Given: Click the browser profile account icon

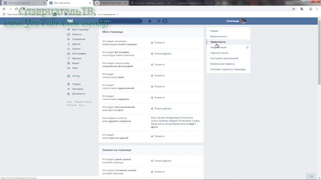Looking at the screenshot, I should (310, 9).
